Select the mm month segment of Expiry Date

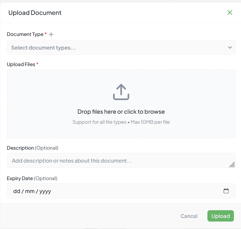(30, 191)
